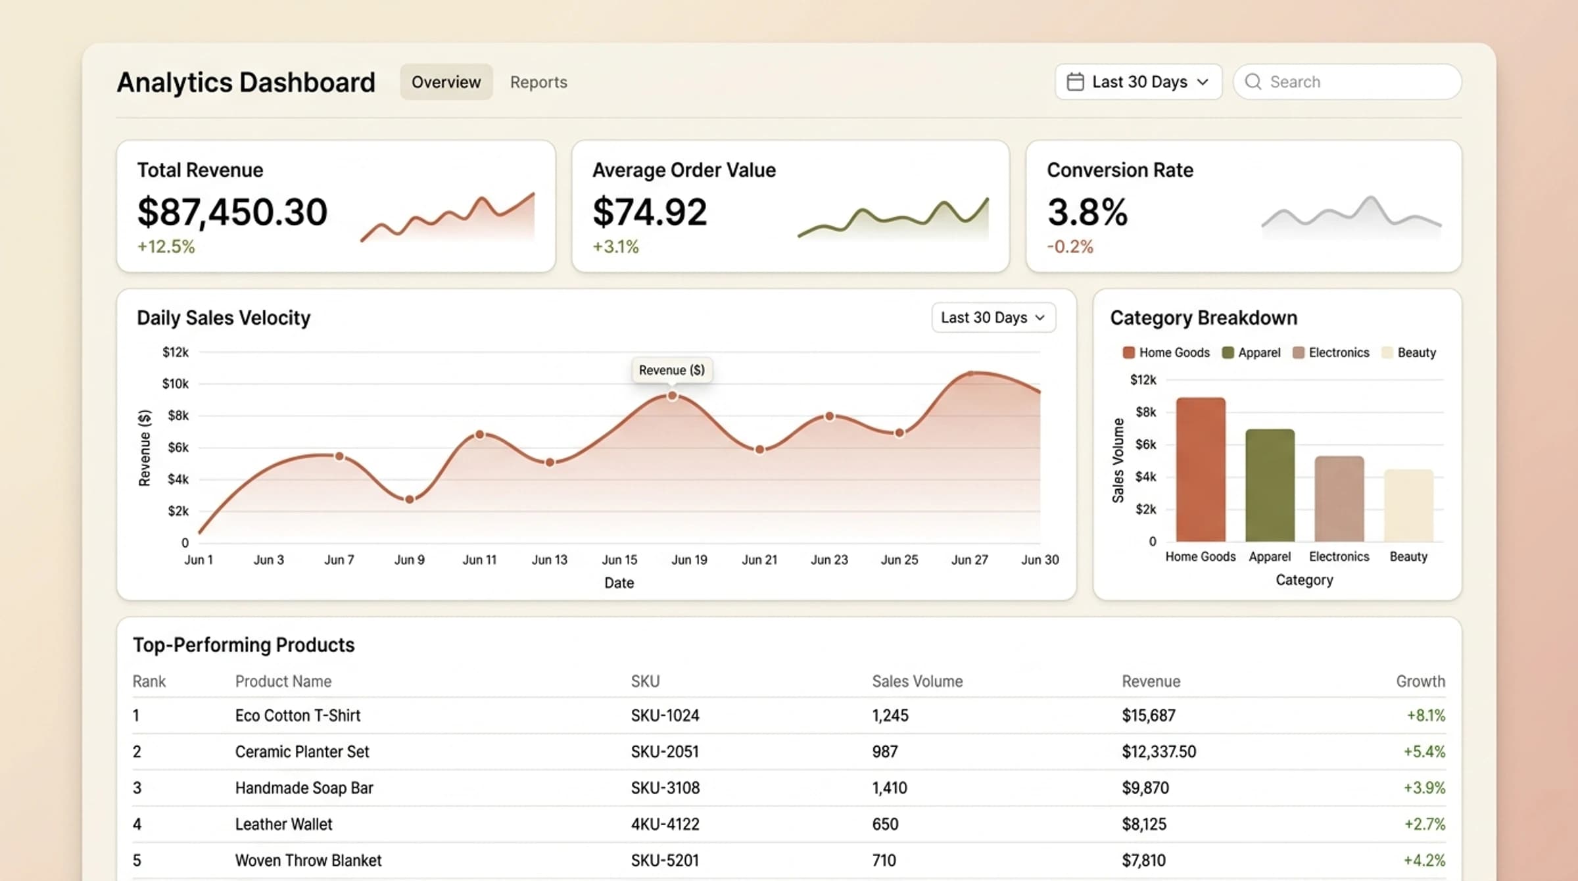The height and width of the screenshot is (881, 1578).
Task: Click the SKU-2051 cell
Action: coord(665,751)
